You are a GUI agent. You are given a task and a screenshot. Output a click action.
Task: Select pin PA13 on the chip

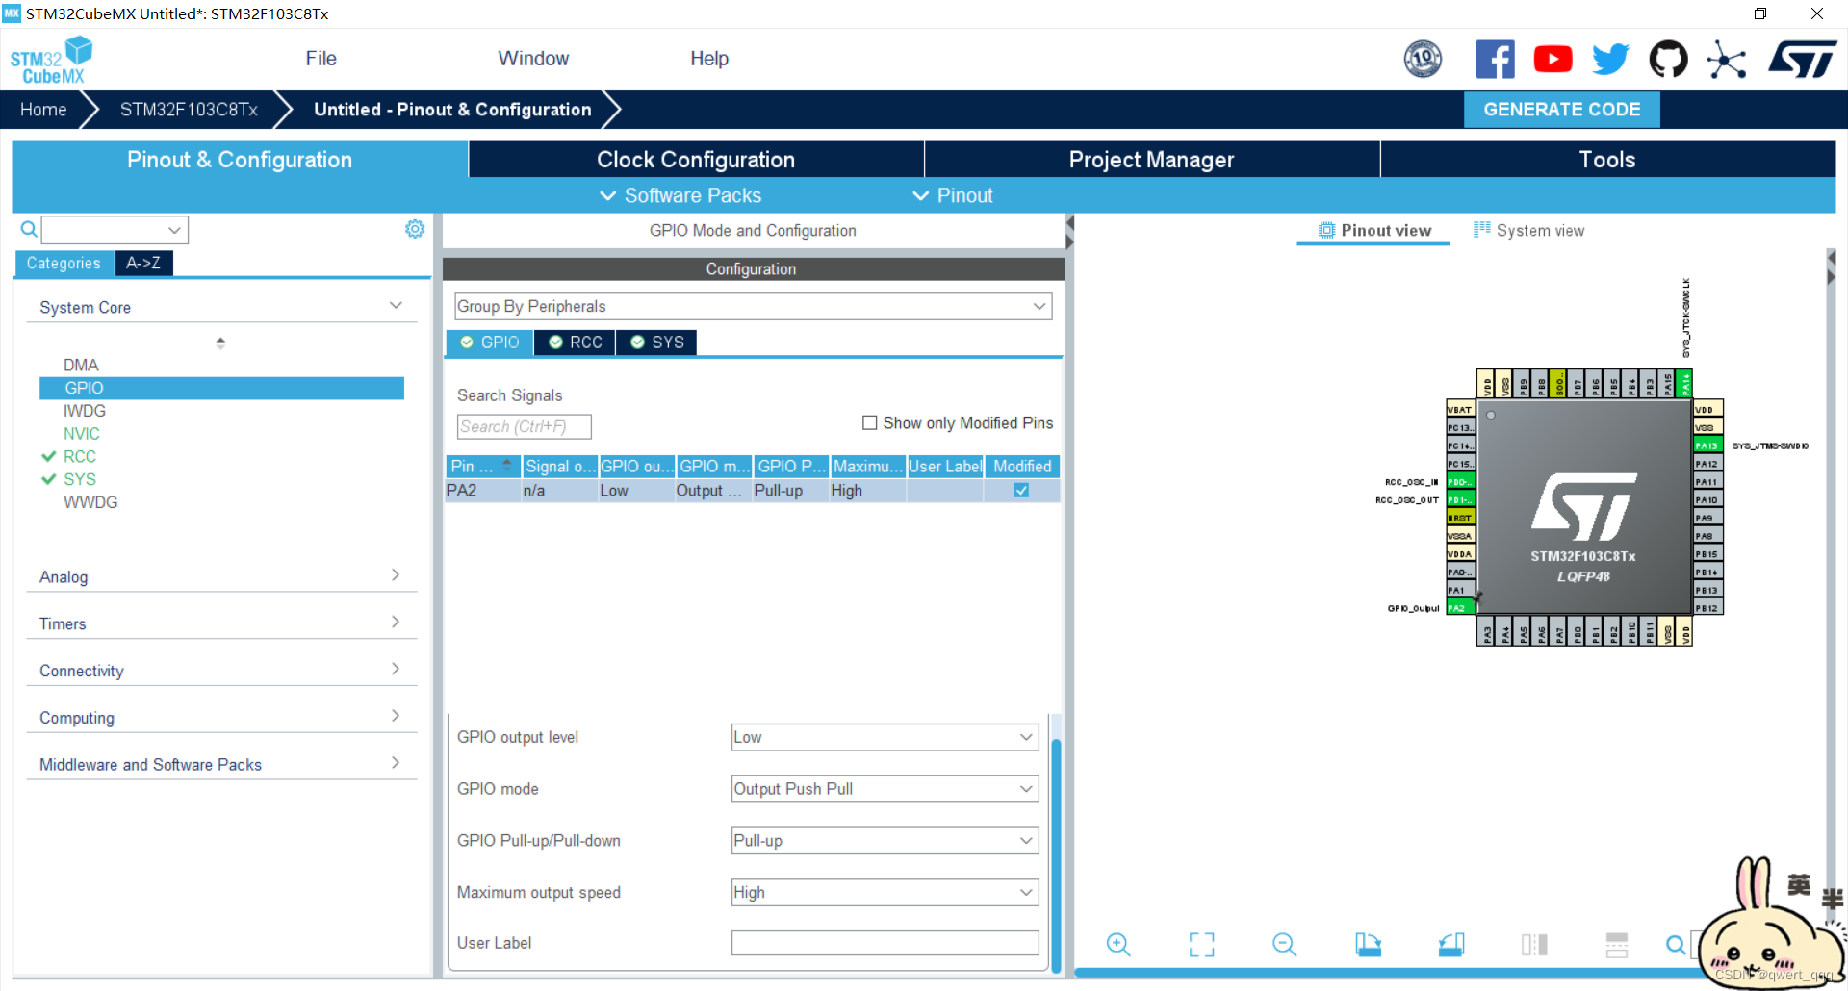tap(1707, 445)
